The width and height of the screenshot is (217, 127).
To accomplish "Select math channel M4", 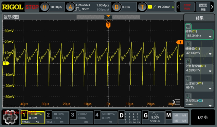I will point(184,121).
